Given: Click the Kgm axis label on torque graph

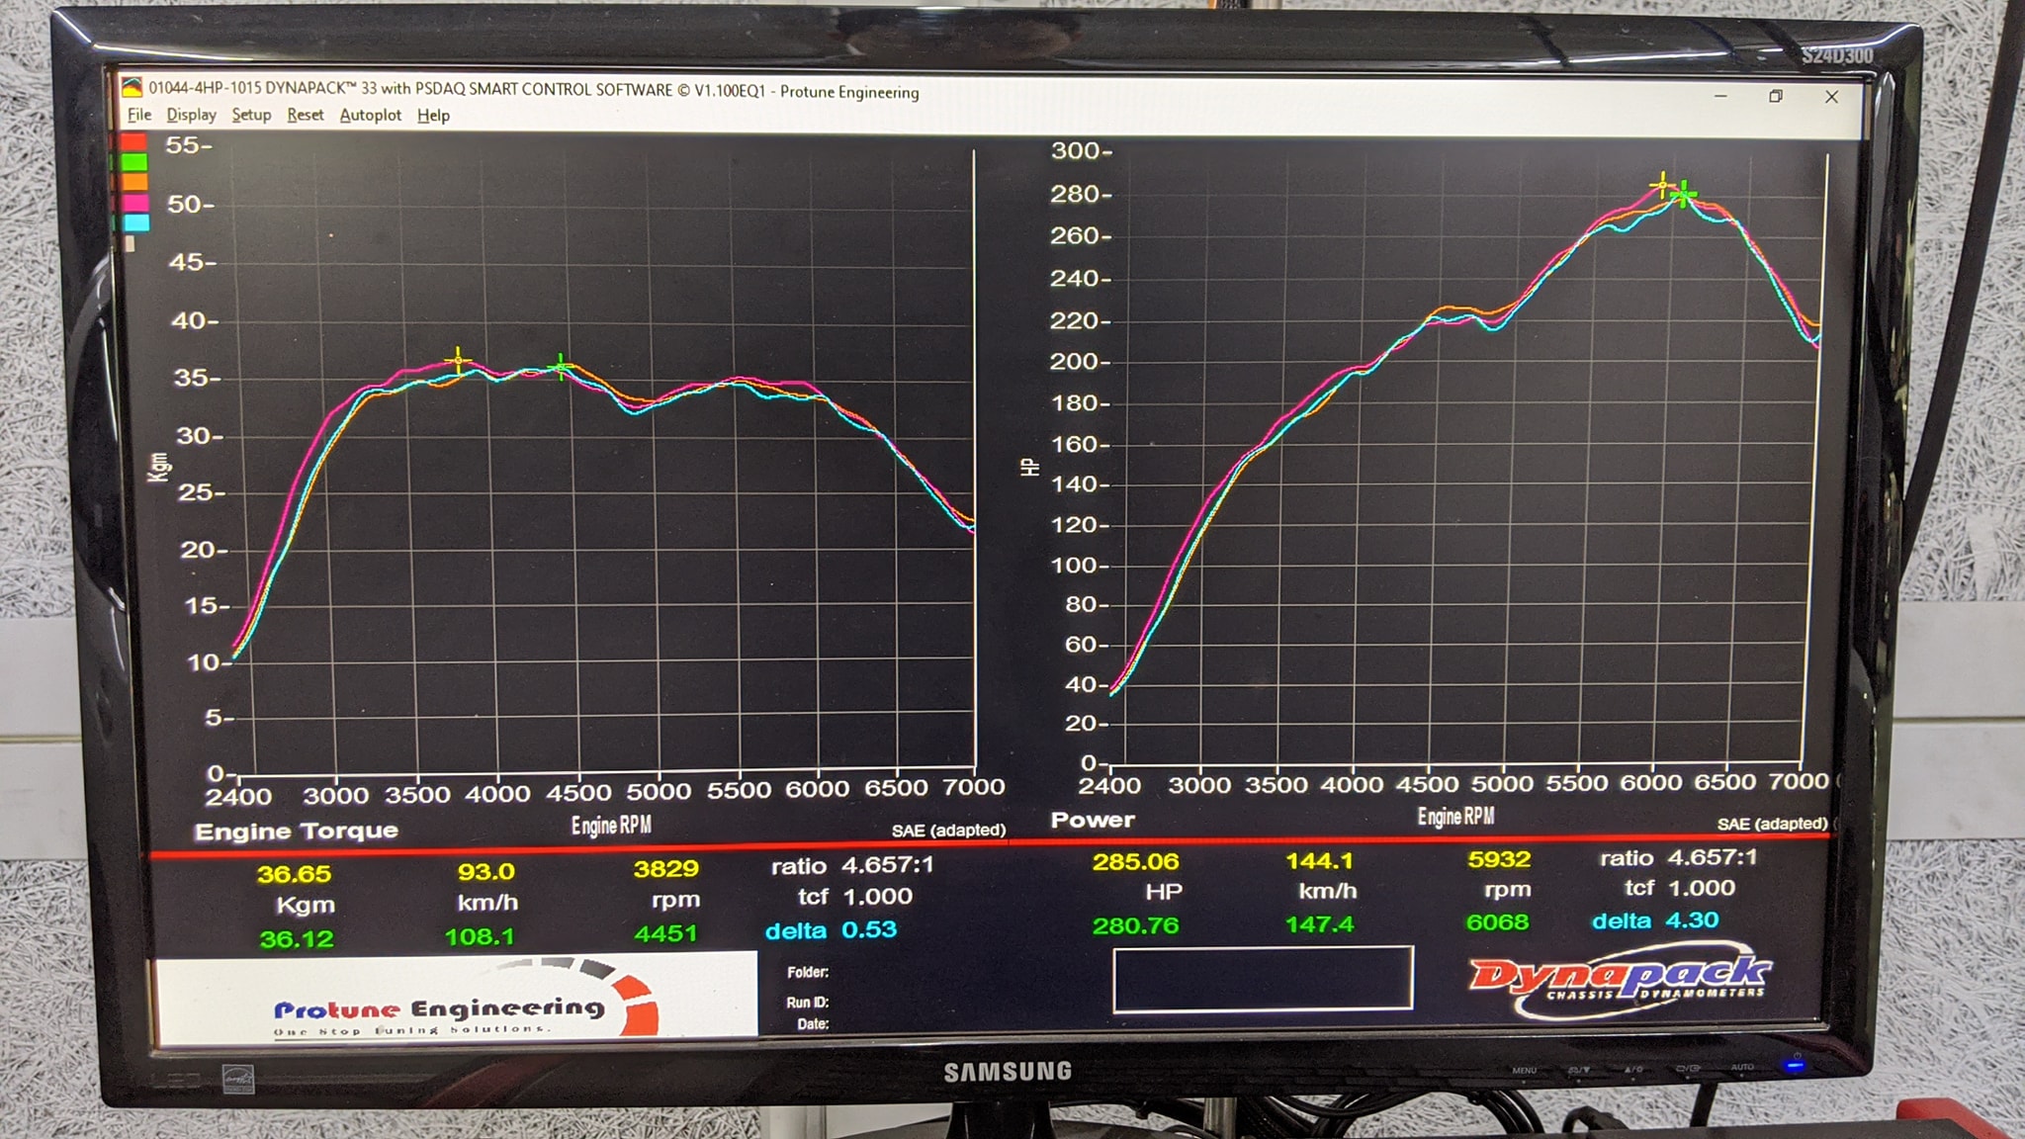Looking at the screenshot, I should pyautogui.click(x=158, y=467).
